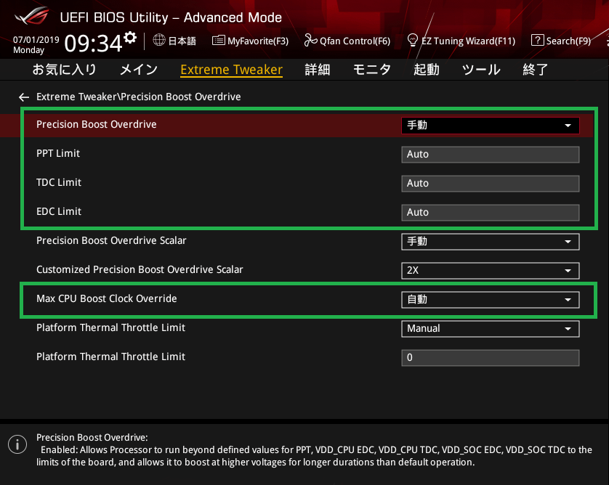Open Qfan Control(F6) fan icon

[311, 41]
